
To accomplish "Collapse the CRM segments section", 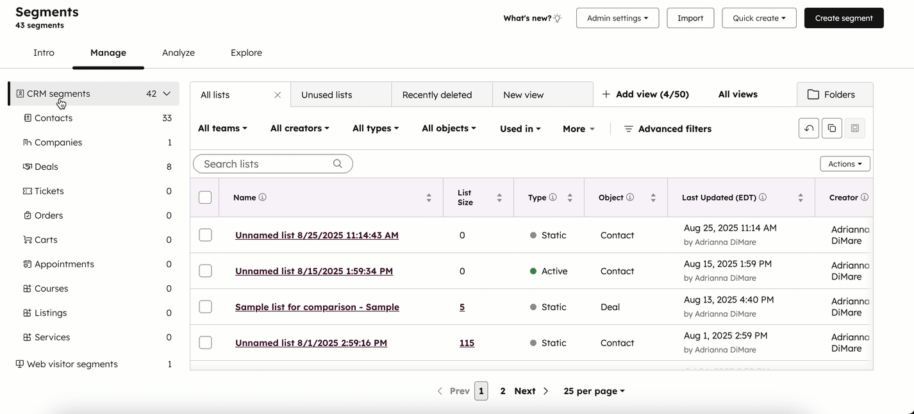I will click(166, 93).
